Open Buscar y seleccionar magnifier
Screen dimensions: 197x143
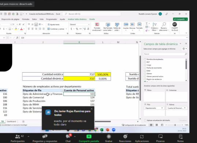(164, 27)
